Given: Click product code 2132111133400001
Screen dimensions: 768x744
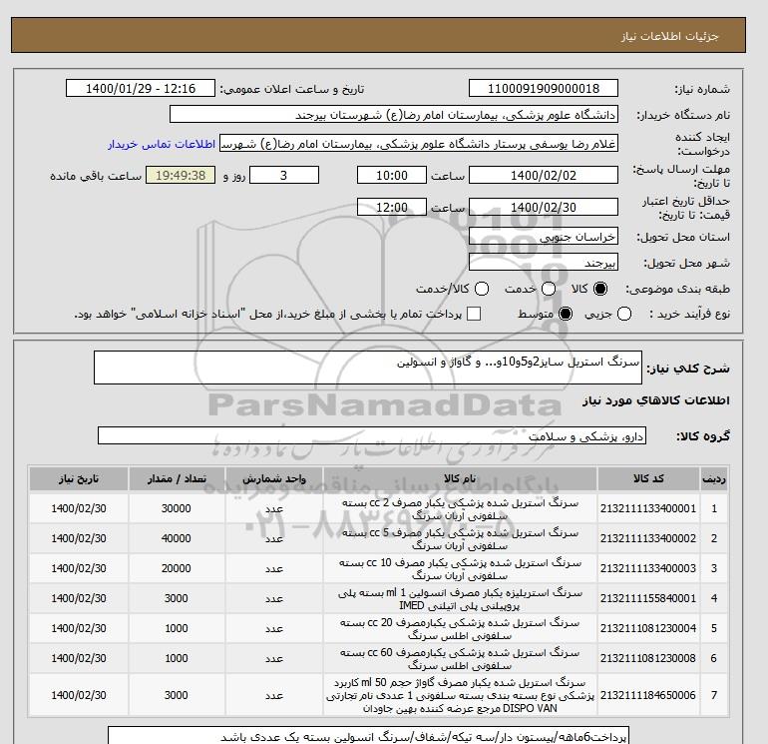Looking at the screenshot, I should [x=648, y=508].
